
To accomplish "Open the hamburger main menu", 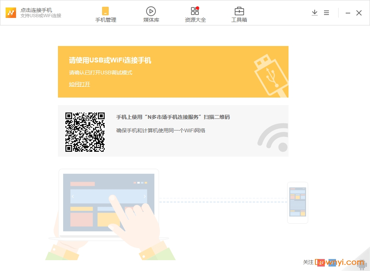I will tap(326, 13).
